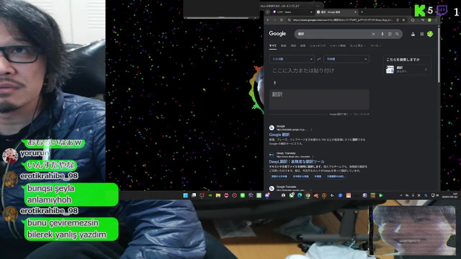Select the すべて search filter tab
This screenshot has width=461, height=259.
[273, 46]
